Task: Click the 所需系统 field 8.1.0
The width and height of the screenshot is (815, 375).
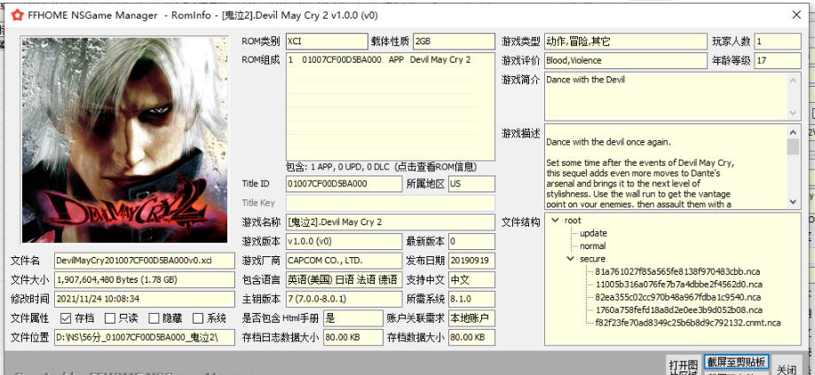Action: pyautogui.click(x=471, y=299)
